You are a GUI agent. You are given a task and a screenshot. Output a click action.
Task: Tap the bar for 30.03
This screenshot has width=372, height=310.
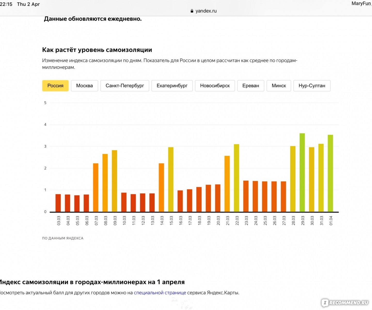pos(312,180)
